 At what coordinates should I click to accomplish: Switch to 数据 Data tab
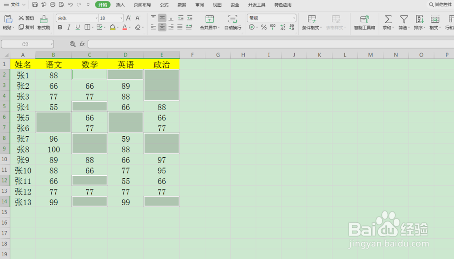[182, 5]
